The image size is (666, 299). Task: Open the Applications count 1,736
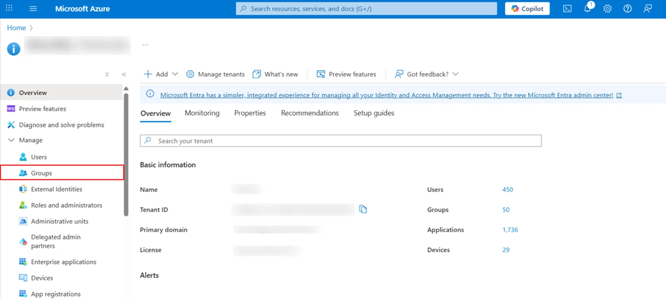pyautogui.click(x=510, y=230)
